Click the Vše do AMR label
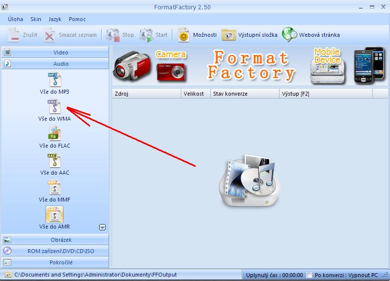 [x=55, y=227]
